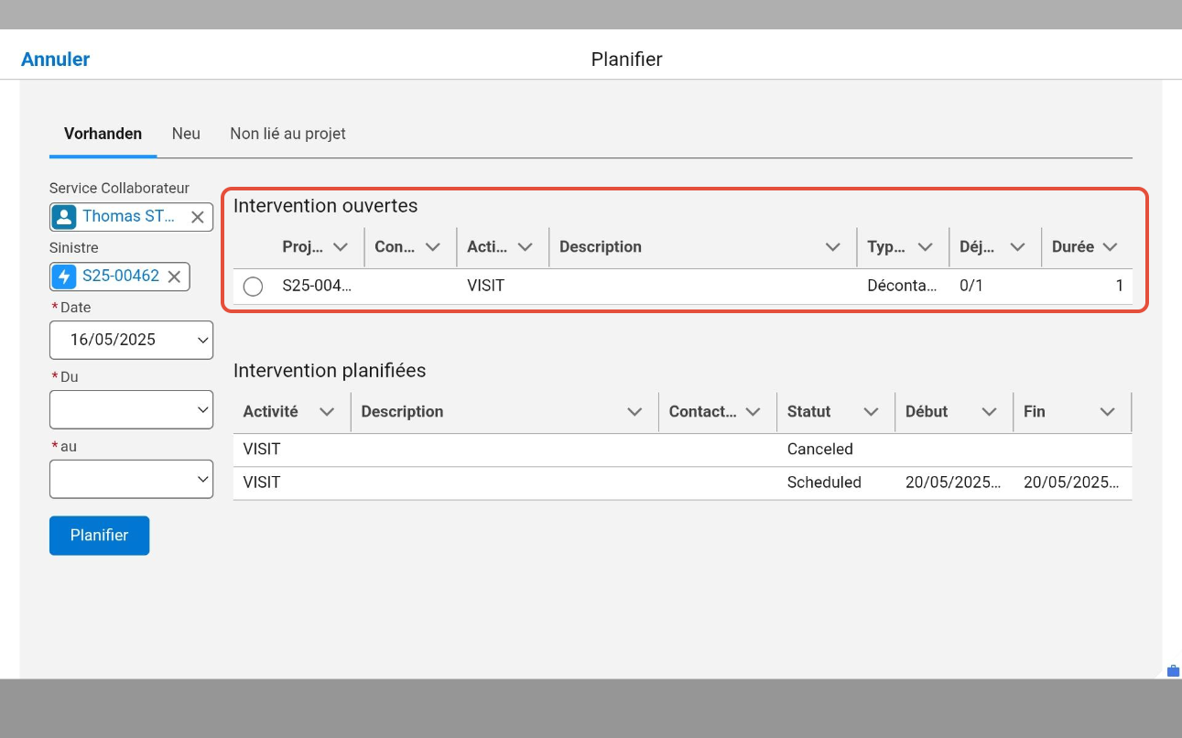Image resolution: width=1182 pixels, height=738 pixels.
Task: Click the Durée value 1 cell
Action: [x=1119, y=286]
